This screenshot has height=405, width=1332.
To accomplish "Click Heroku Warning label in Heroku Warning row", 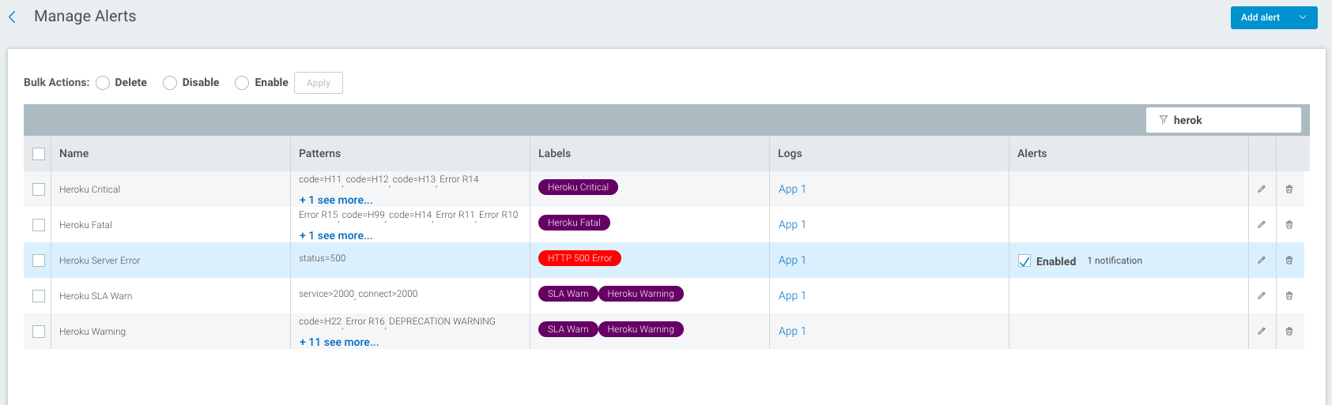I will pos(640,329).
